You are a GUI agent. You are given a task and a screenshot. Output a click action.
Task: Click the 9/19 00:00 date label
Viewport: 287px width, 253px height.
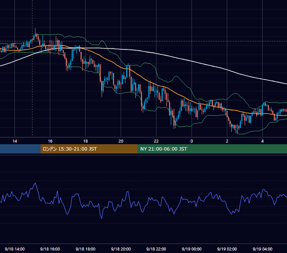pos(192,249)
